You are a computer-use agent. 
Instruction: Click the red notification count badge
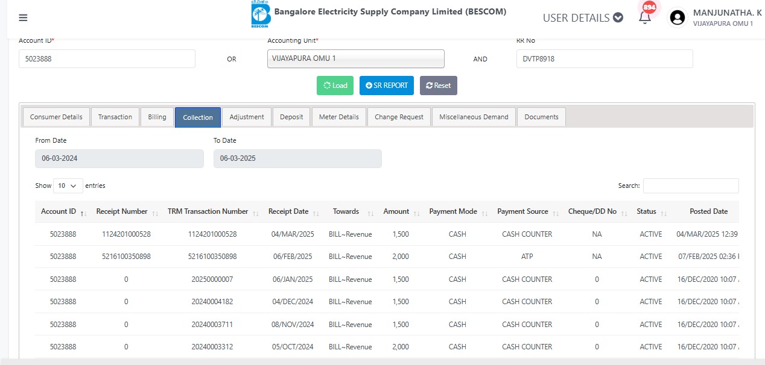[650, 7]
